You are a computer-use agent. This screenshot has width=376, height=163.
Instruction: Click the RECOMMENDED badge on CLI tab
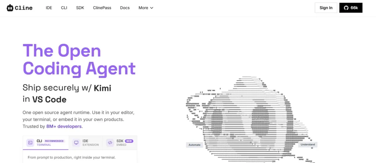(54, 141)
